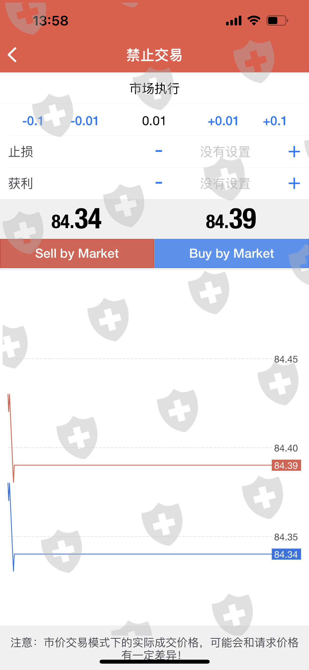Viewport: 309px width, 670px height.
Task: Tap the plus icon for 获利
Action: pyautogui.click(x=294, y=183)
